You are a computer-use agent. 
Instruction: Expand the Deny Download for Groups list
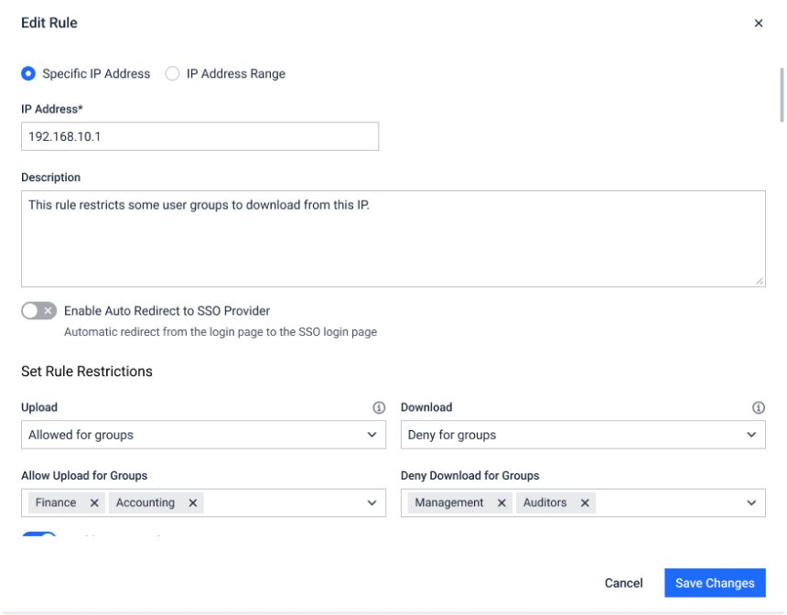point(751,502)
